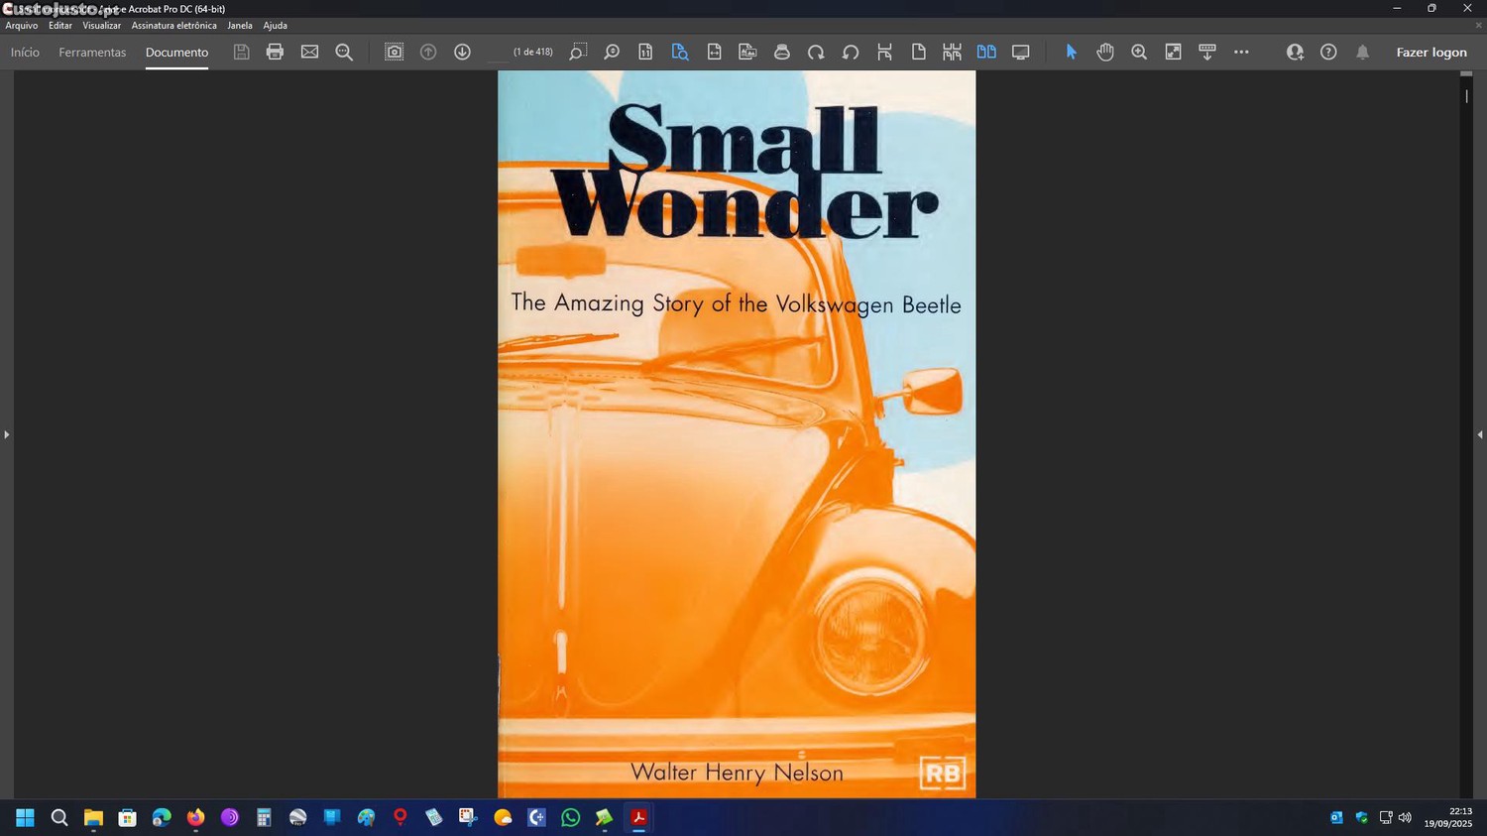The height and width of the screenshot is (836, 1487).
Task: Take a snapshot with camera tool
Action: coord(394,52)
